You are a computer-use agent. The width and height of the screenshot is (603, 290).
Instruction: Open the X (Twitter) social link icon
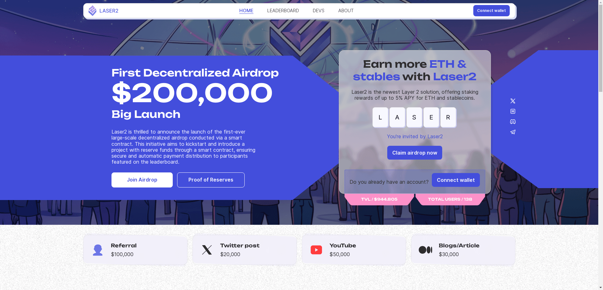(x=513, y=101)
